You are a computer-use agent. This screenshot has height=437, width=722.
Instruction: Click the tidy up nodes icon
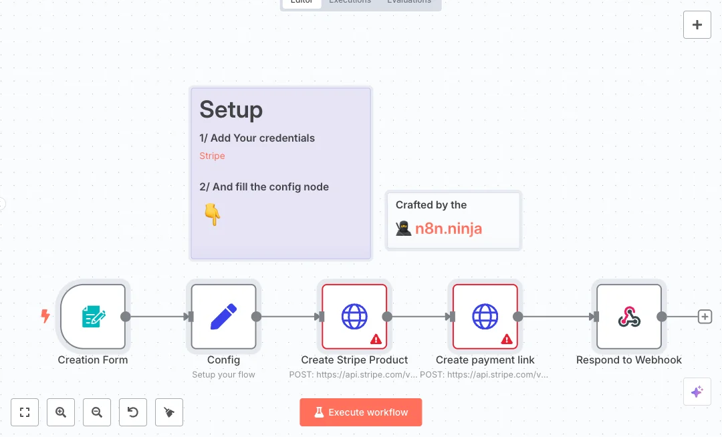click(x=169, y=412)
